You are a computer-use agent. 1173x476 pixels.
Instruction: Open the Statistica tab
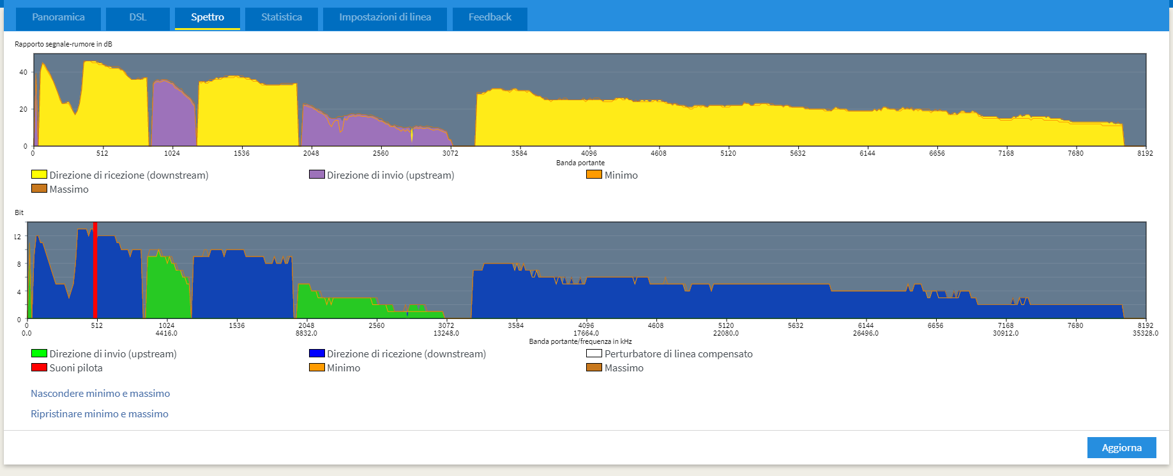click(282, 18)
